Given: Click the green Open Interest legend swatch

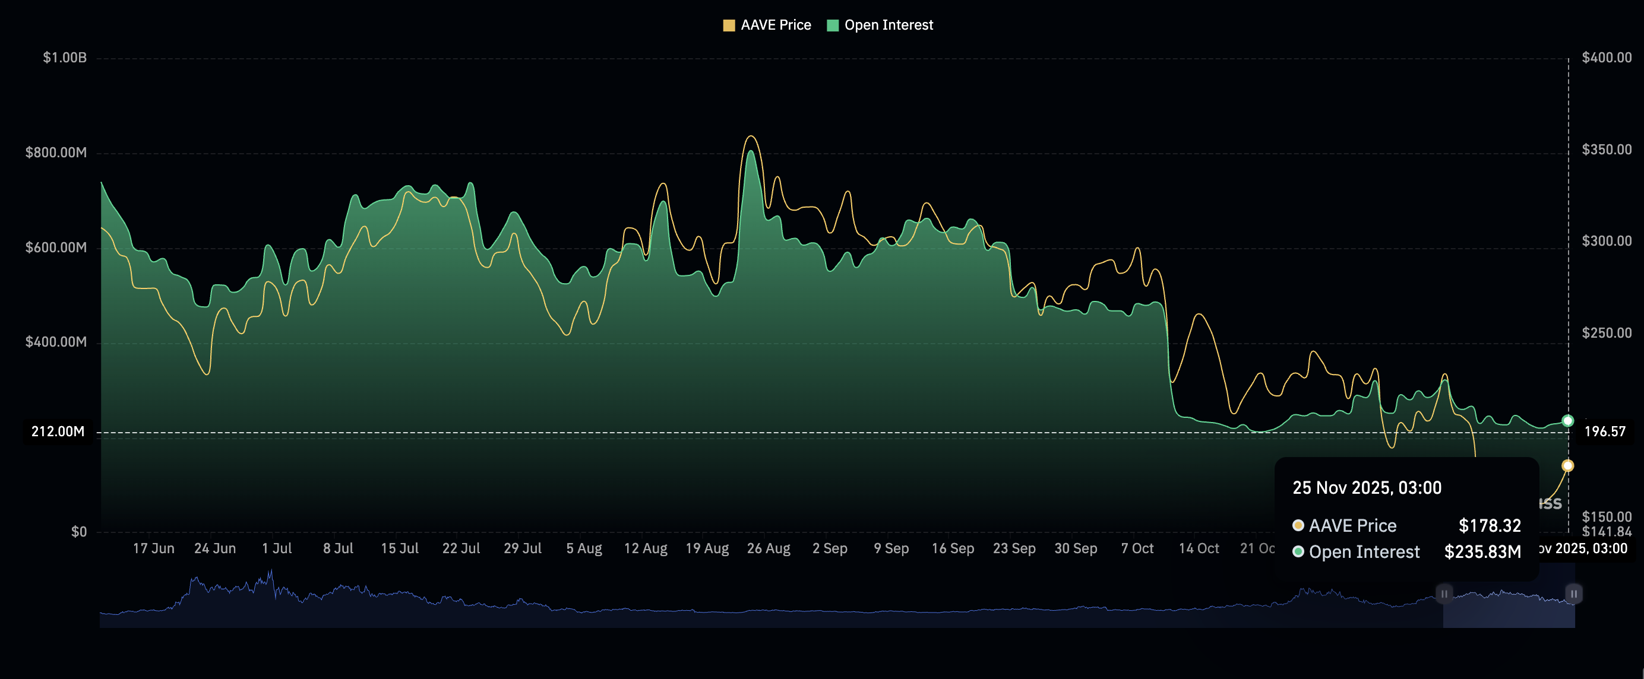Looking at the screenshot, I should tap(833, 25).
